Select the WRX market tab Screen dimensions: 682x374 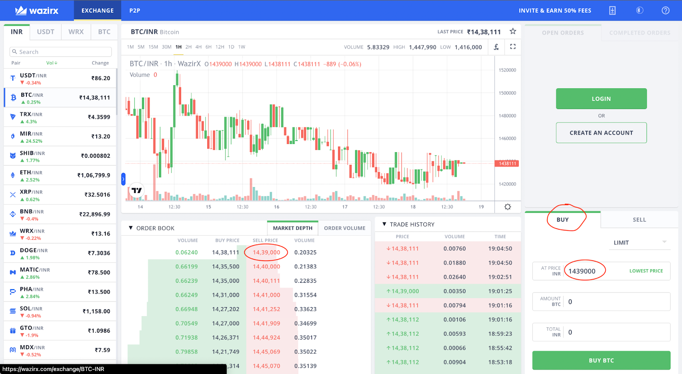76,32
